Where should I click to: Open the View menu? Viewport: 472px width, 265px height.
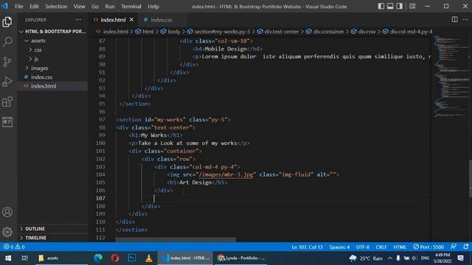click(x=79, y=7)
